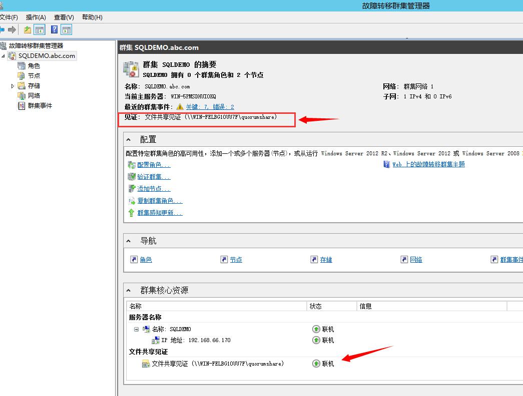Expand the 存储 tree node arrow
This screenshot has width=523, height=396.
[x=13, y=86]
